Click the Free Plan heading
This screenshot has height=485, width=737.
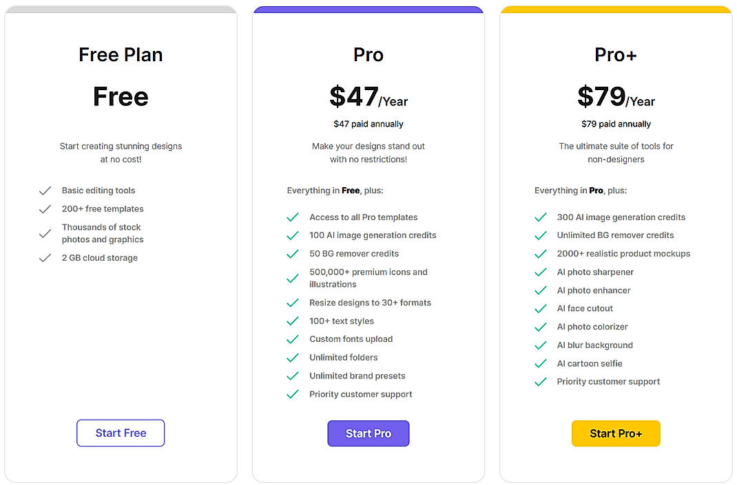(x=121, y=54)
